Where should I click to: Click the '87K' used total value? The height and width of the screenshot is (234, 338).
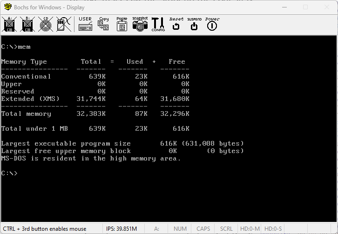point(141,114)
